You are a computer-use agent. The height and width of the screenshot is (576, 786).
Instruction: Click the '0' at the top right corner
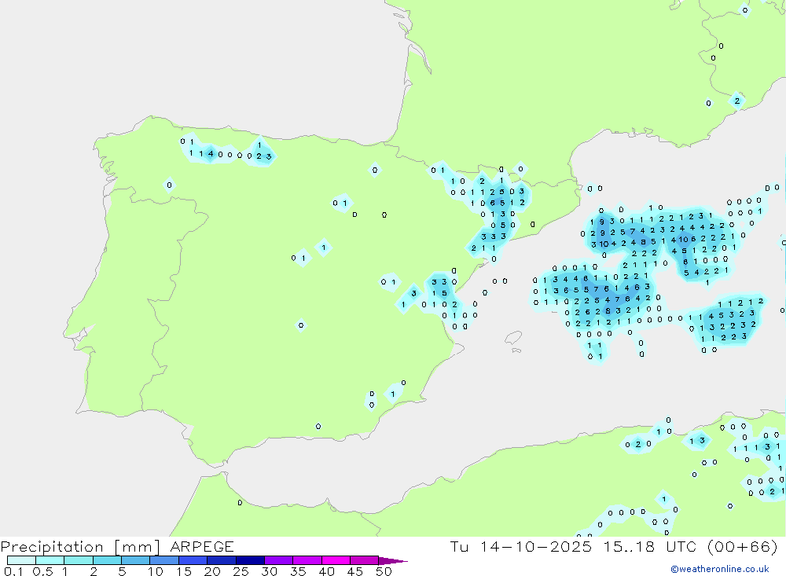tap(745, 10)
